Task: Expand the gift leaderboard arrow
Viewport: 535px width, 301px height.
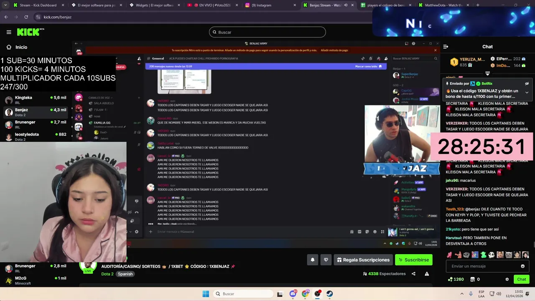Action: pyautogui.click(x=487, y=74)
